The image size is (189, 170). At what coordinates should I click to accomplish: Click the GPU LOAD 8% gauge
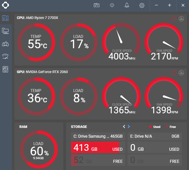tap(79, 96)
